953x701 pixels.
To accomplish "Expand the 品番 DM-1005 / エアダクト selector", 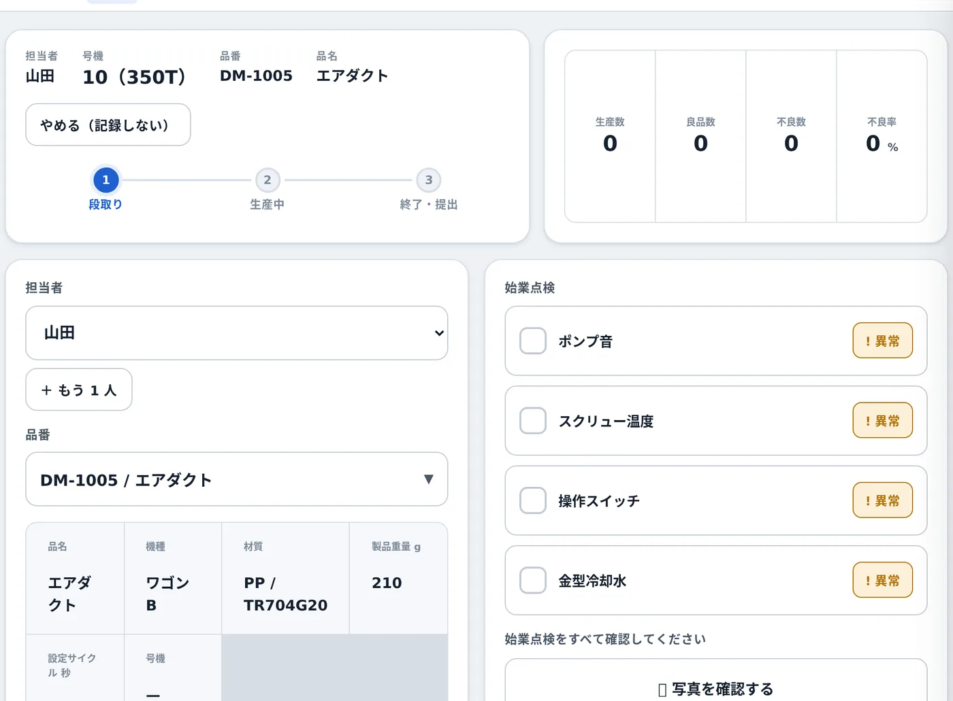I will pos(237,479).
